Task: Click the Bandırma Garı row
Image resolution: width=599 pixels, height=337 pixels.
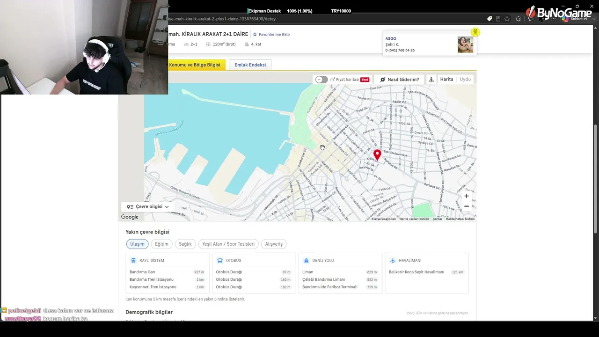Action: coord(167,272)
